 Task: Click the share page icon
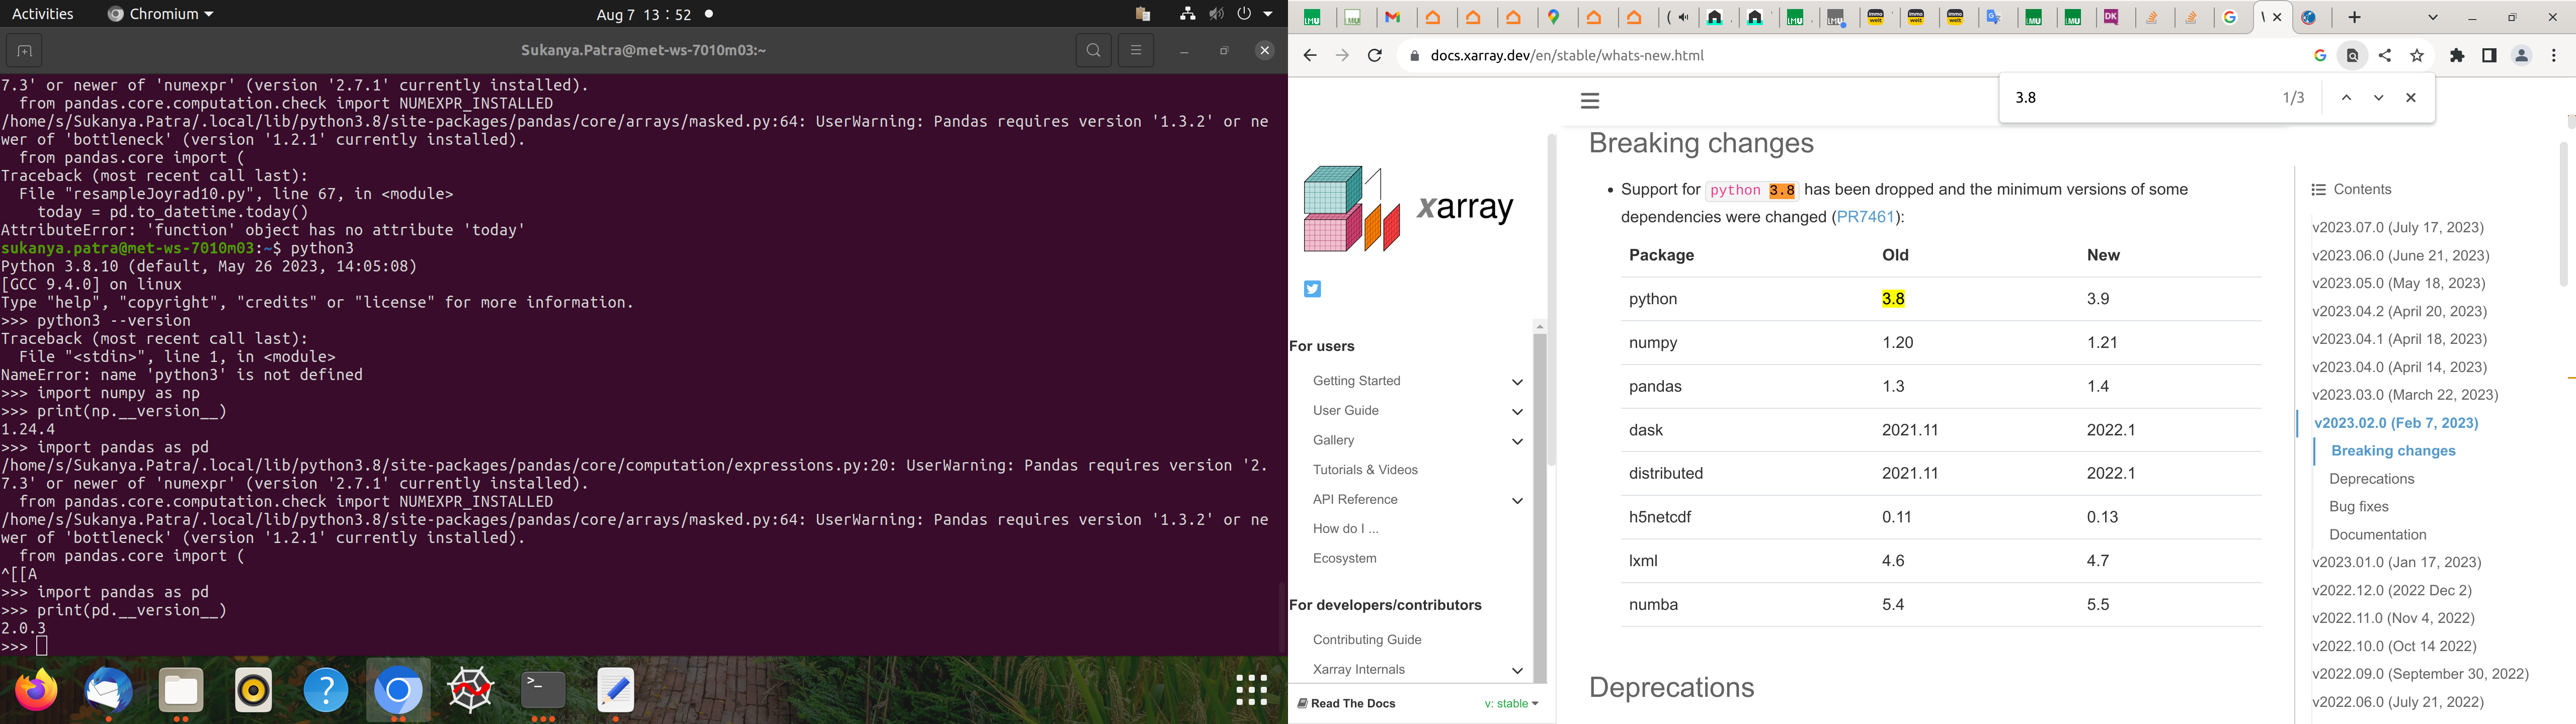(2385, 56)
